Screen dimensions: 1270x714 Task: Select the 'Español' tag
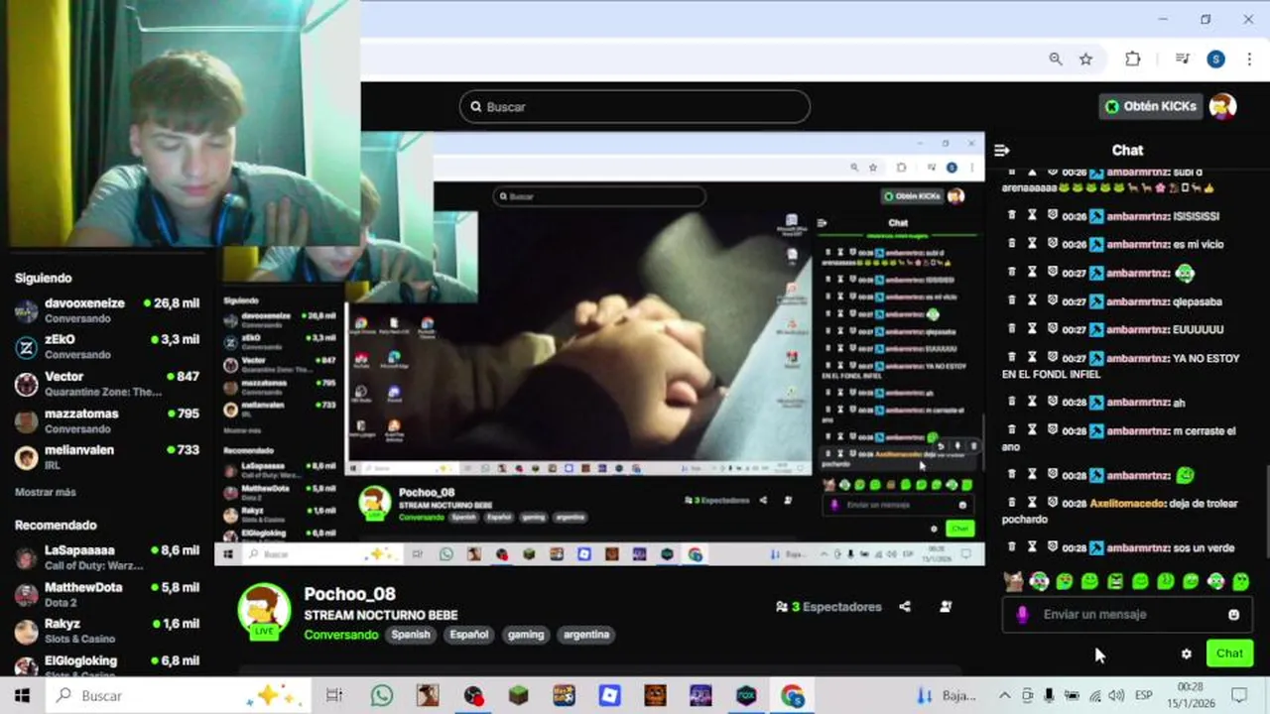(469, 635)
